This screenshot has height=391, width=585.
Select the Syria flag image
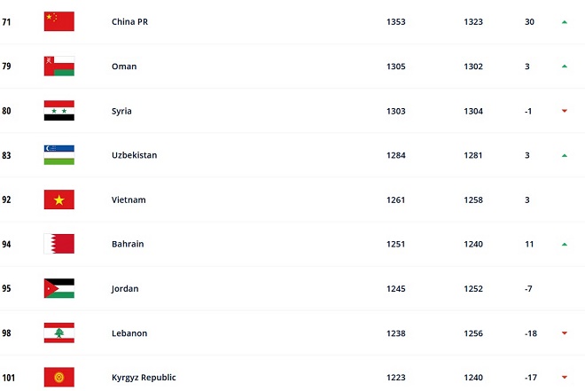59,111
